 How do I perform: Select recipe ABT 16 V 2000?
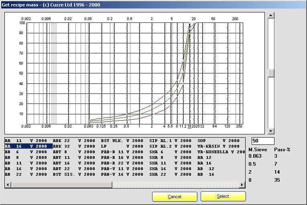pyautogui.click(x=74, y=163)
